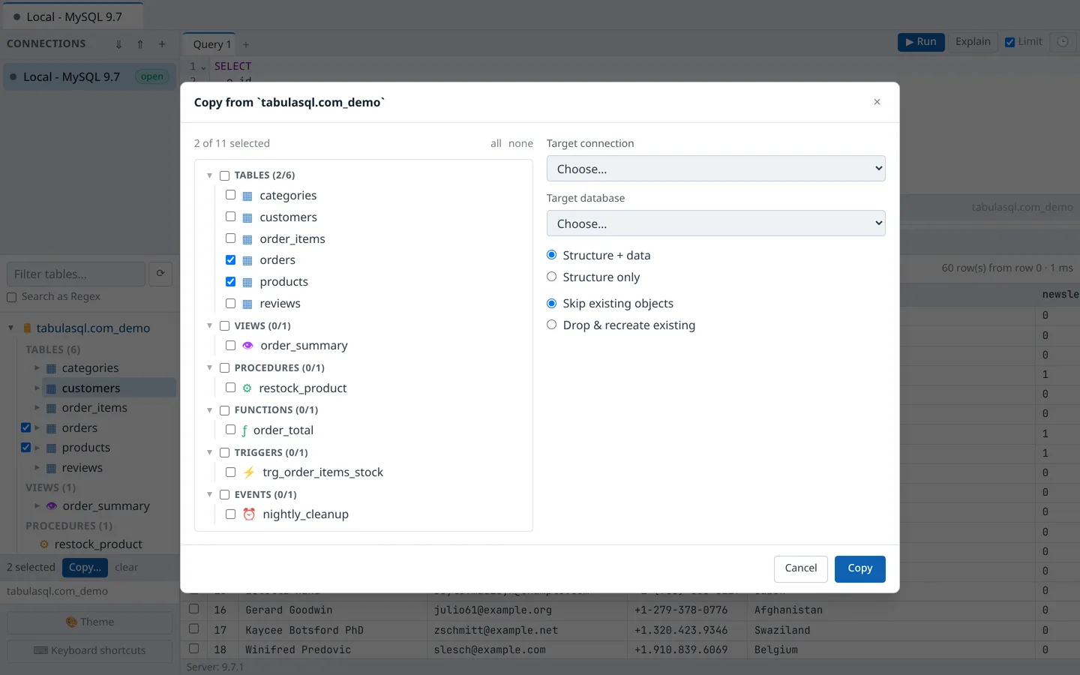This screenshot has width=1080, height=675.
Task: Click the sidebar restock_product procedure icon
Action: point(44,544)
